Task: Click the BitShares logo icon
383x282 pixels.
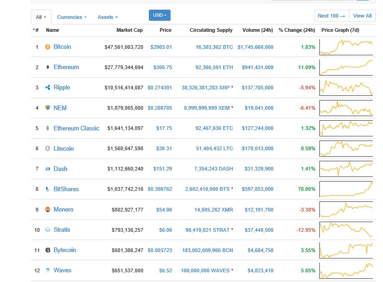Action: point(47,189)
